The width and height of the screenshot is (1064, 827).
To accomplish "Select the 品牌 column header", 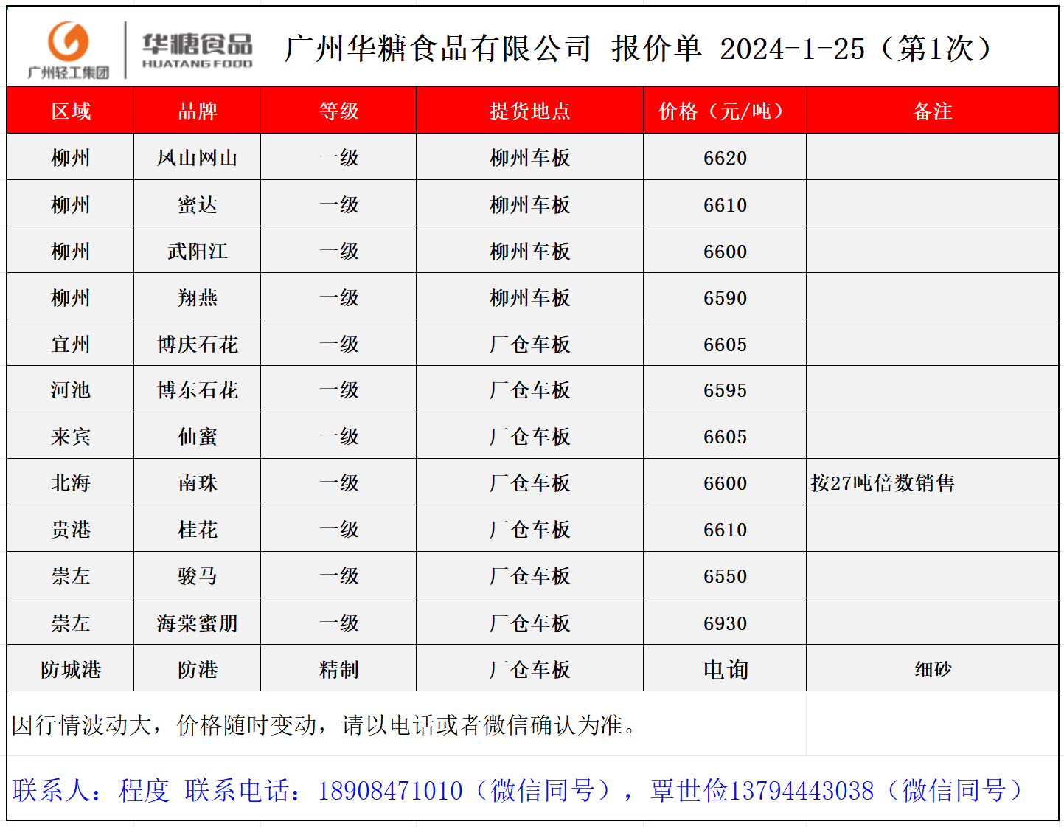I will click(x=198, y=111).
